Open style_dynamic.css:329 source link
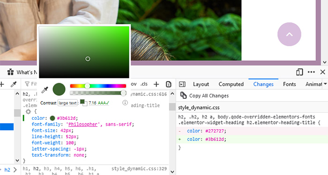This screenshot has height=175, width=328. coord(139,168)
